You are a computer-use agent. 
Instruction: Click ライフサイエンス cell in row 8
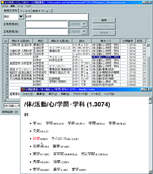point(60,48)
